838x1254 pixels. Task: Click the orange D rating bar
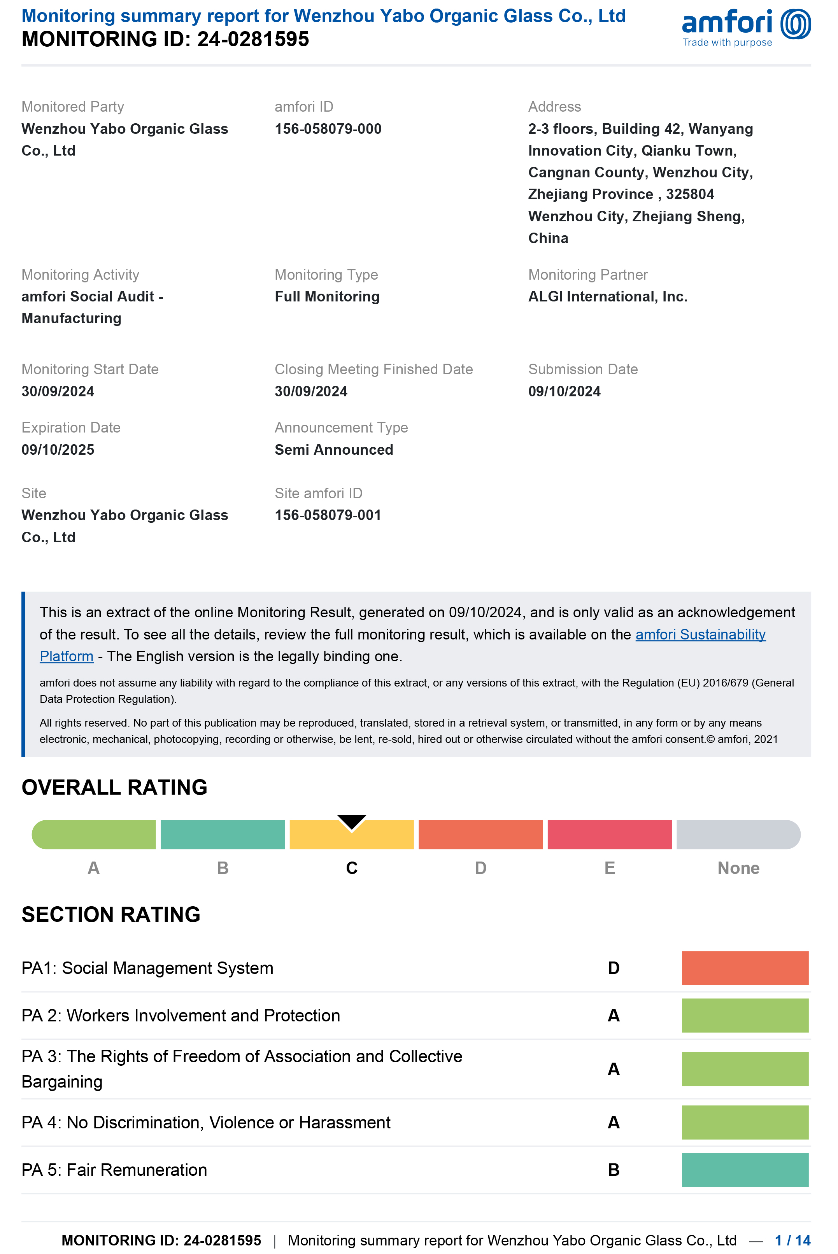480,835
